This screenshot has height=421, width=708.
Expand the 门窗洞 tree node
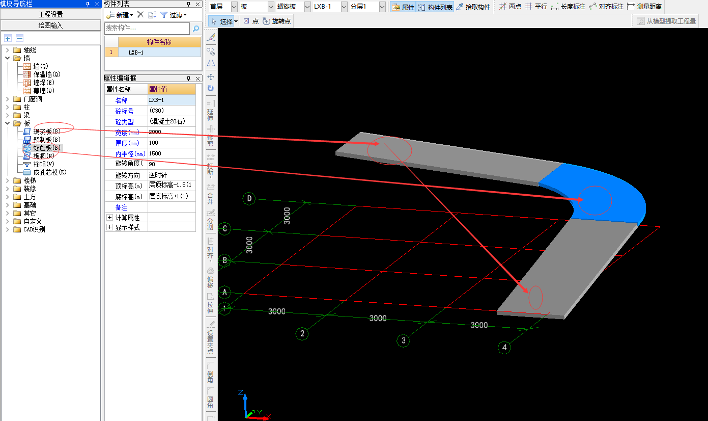click(x=8, y=99)
